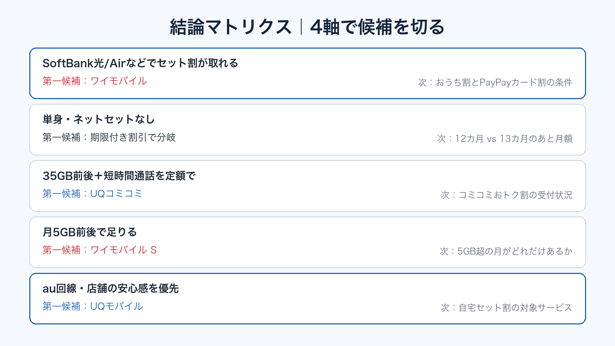The height and width of the screenshot is (346, 615).
Task: Open 次：自宅セット割の対象サービス
Action: [507, 308]
